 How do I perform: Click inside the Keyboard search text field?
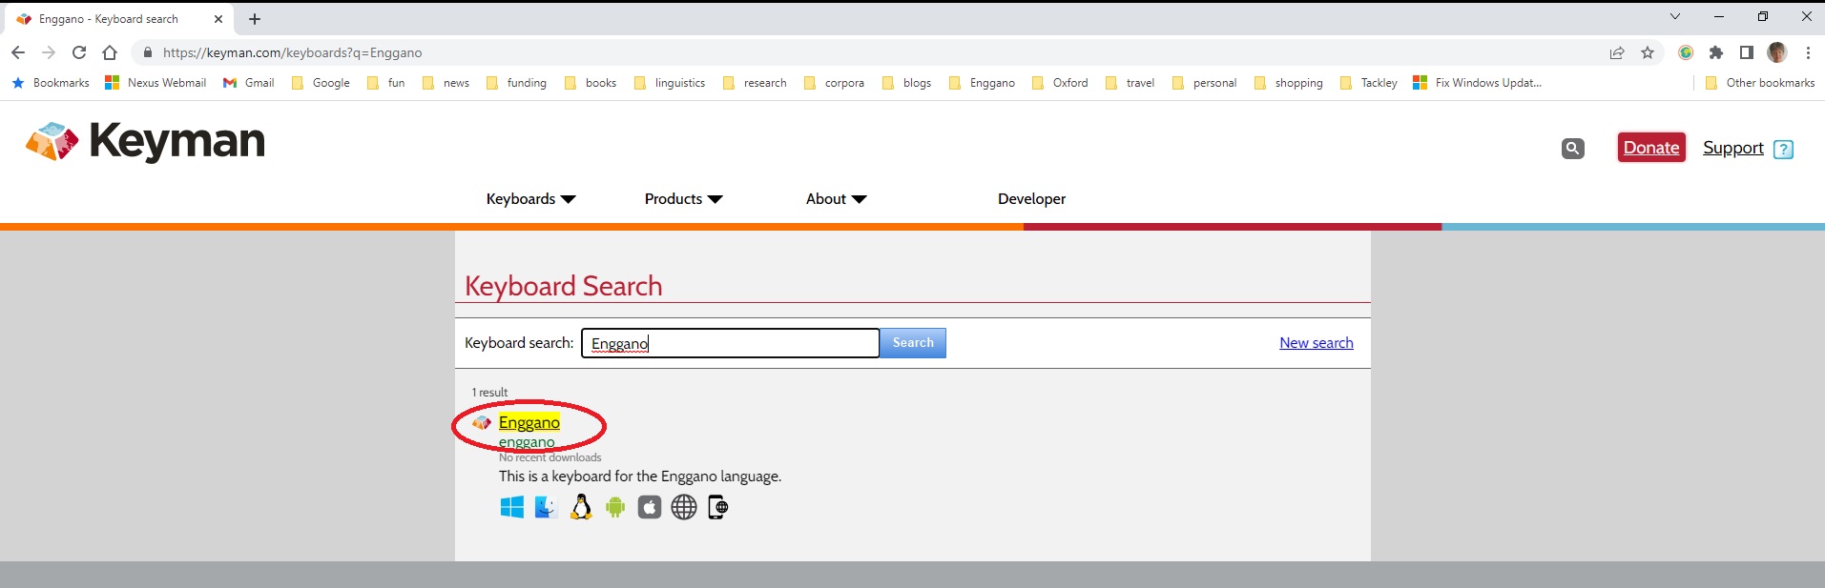pos(730,343)
